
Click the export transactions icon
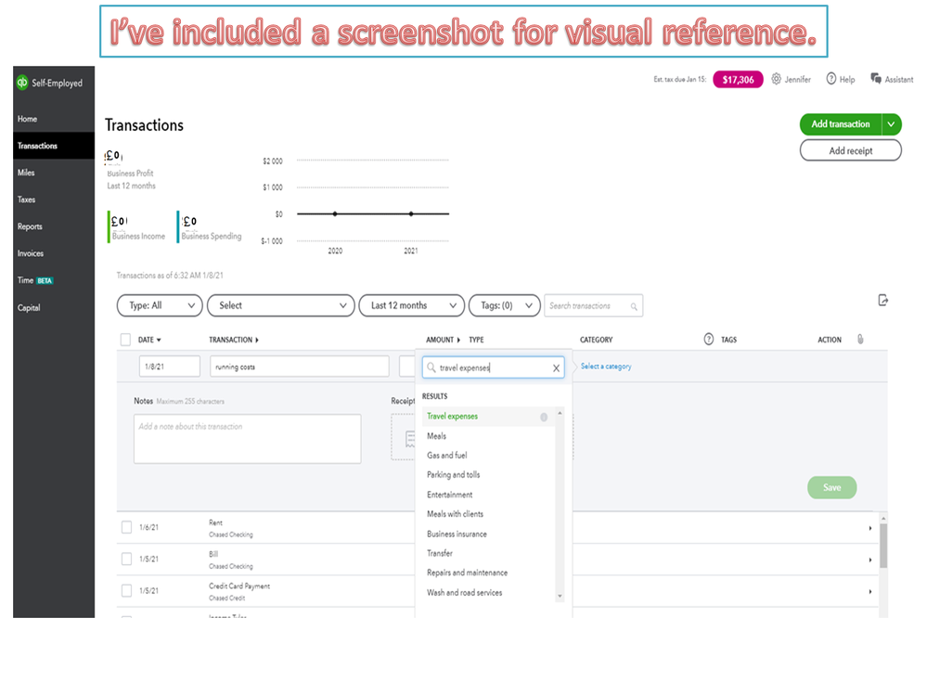(882, 301)
